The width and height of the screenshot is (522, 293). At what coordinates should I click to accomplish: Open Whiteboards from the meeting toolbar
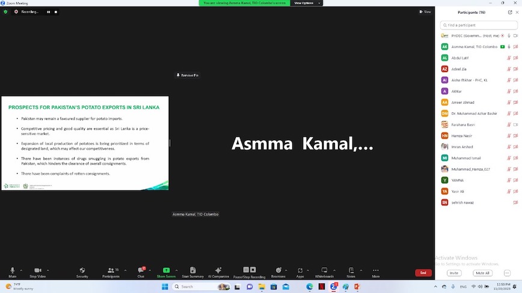coord(324,270)
